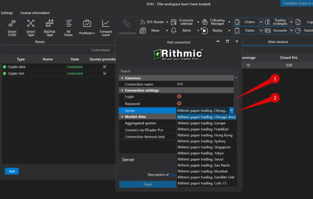Select Rithmic paper trading Singapore server
Image resolution: width=313 pixels, height=199 pixels.
tap(206, 147)
